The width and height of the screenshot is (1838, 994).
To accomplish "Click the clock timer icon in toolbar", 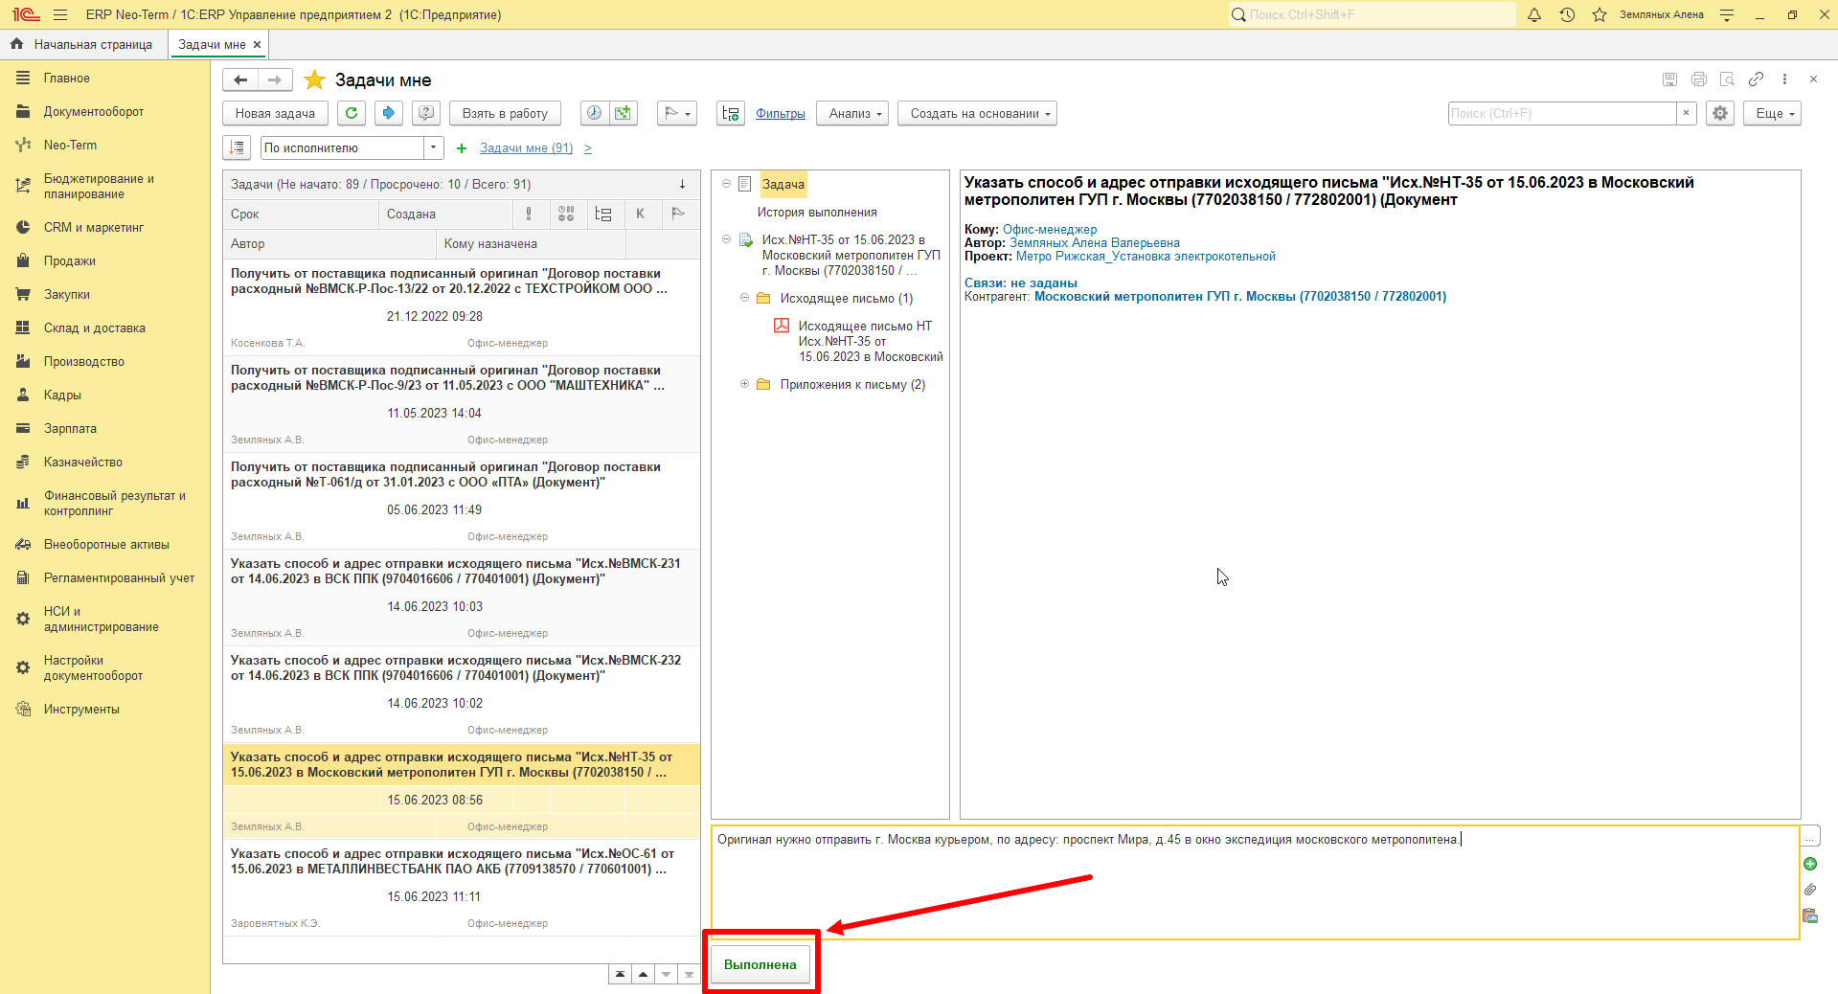I will [595, 113].
